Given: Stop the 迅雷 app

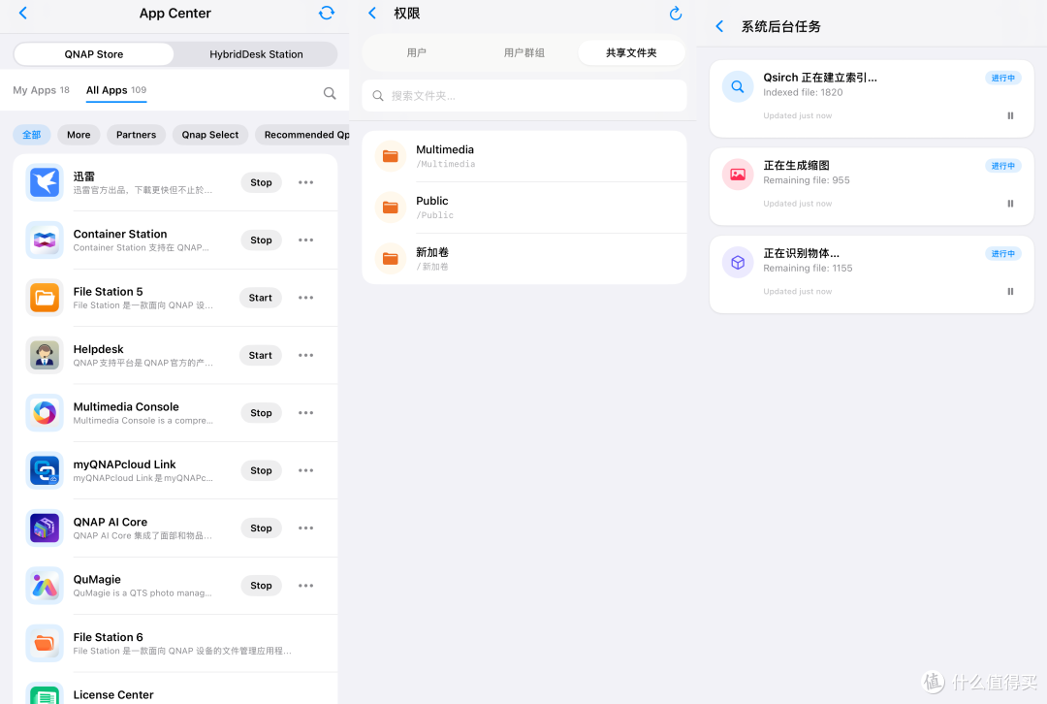Looking at the screenshot, I should pos(261,182).
